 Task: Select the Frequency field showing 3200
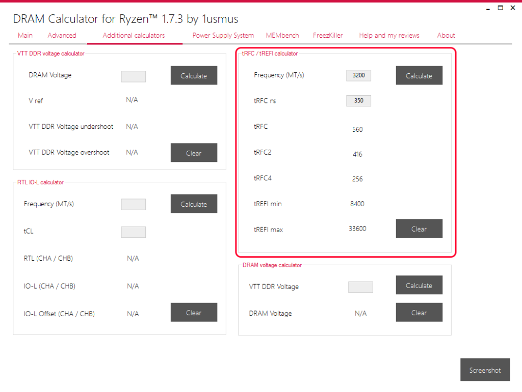pos(358,75)
